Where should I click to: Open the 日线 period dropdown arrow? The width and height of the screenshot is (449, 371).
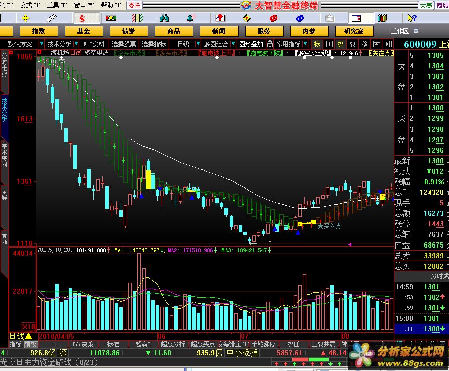(198, 44)
